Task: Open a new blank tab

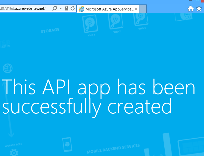Action: (143, 9)
